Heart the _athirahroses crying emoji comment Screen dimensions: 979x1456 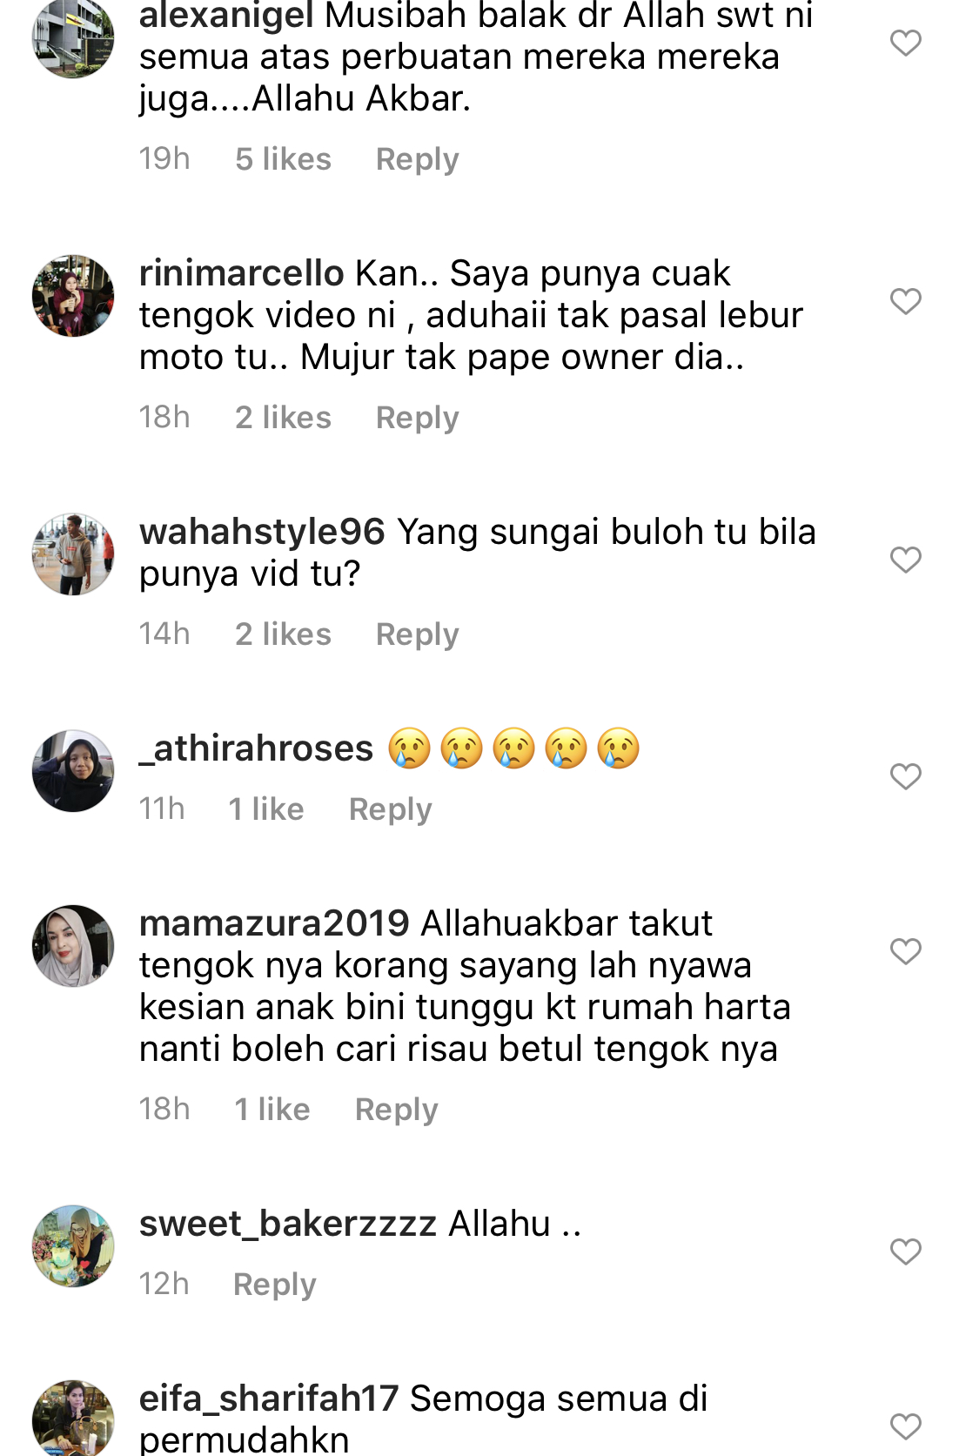tap(905, 776)
